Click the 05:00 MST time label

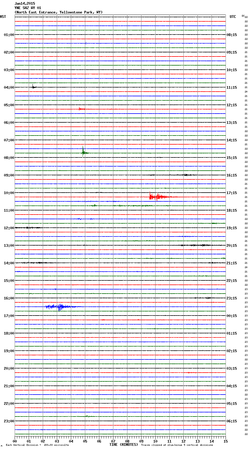[x=9, y=105]
